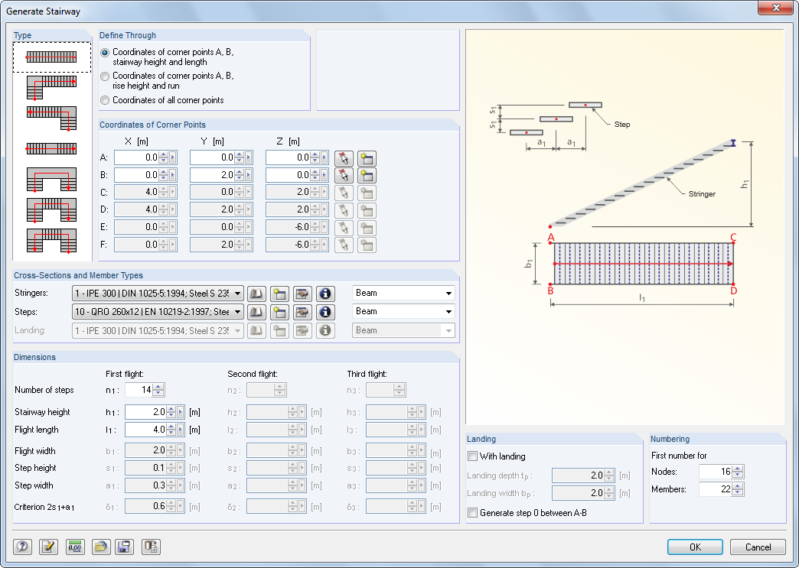Create new cross-section for Steps
Image resolution: width=799 pixels, height=568 pixels.
279,312
